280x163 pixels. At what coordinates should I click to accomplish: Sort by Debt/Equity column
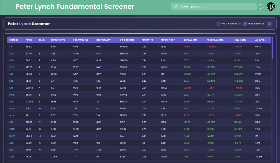pyautogui.click(x=104, y=40)
